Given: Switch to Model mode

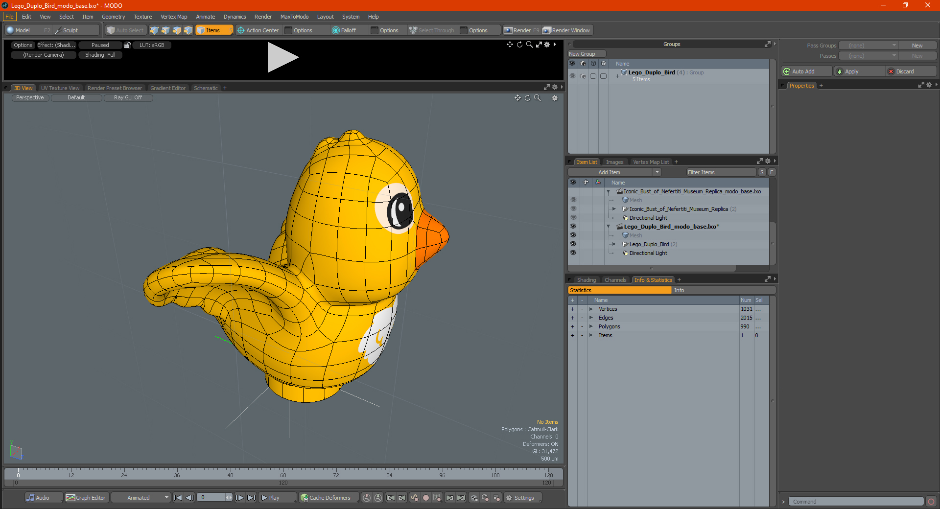Looking at the screenshot, I should pos(28,30).
